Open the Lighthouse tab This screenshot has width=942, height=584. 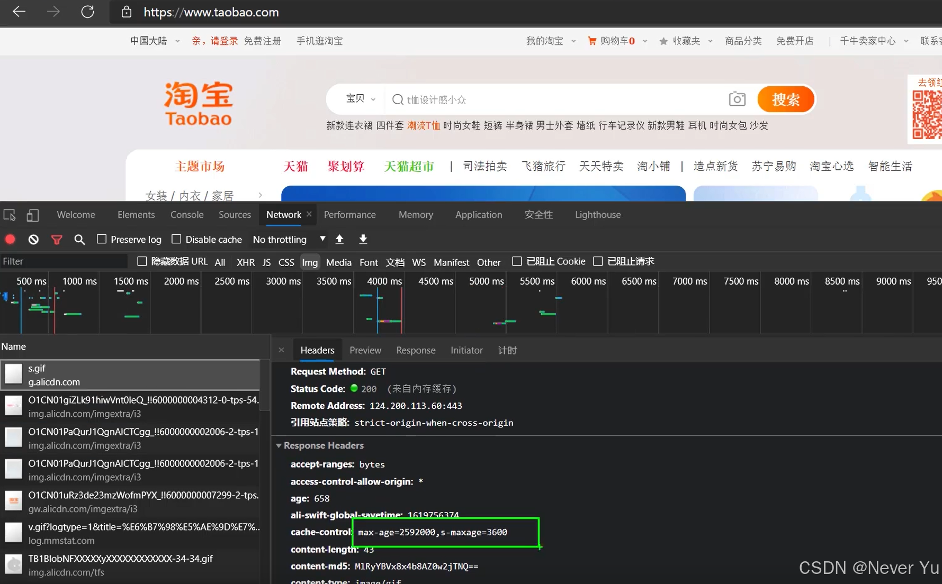598,215
